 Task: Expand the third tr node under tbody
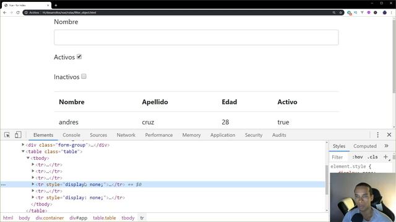pyautogui.click(x=33, y=178)
